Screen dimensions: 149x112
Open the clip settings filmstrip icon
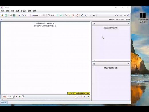(19, 16)
